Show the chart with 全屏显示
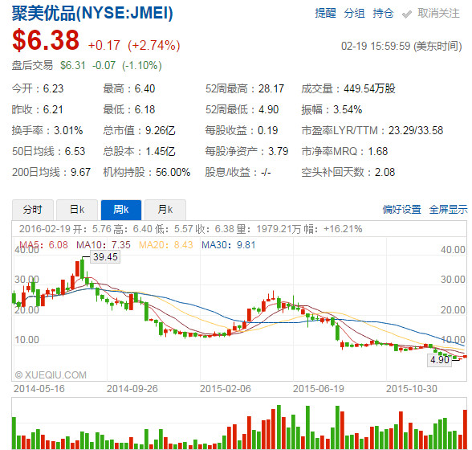The width and height of the screenshot is (472, 450). 448,210
